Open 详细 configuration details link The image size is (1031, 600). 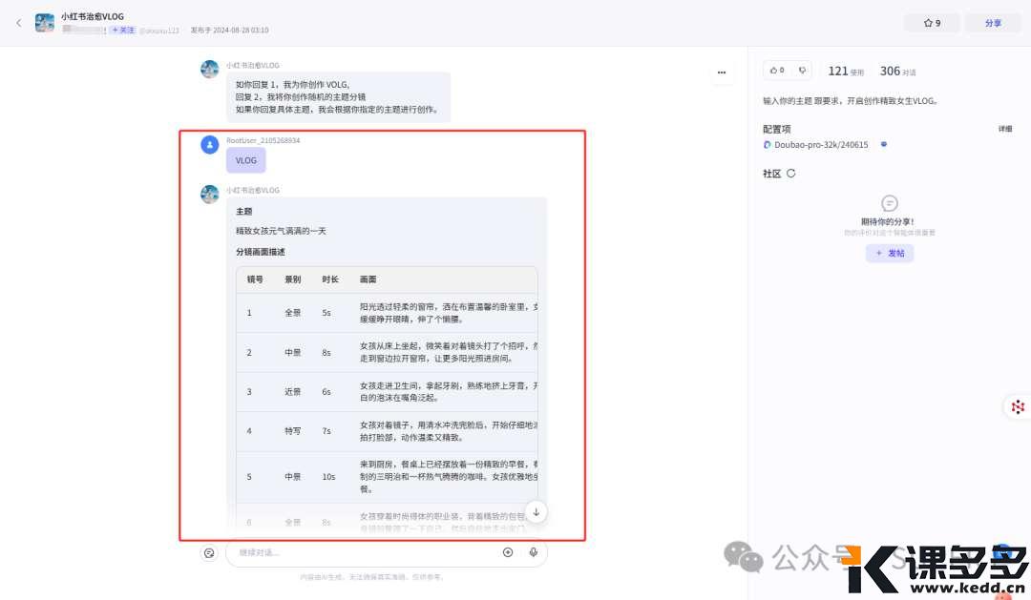point(1004,129)
